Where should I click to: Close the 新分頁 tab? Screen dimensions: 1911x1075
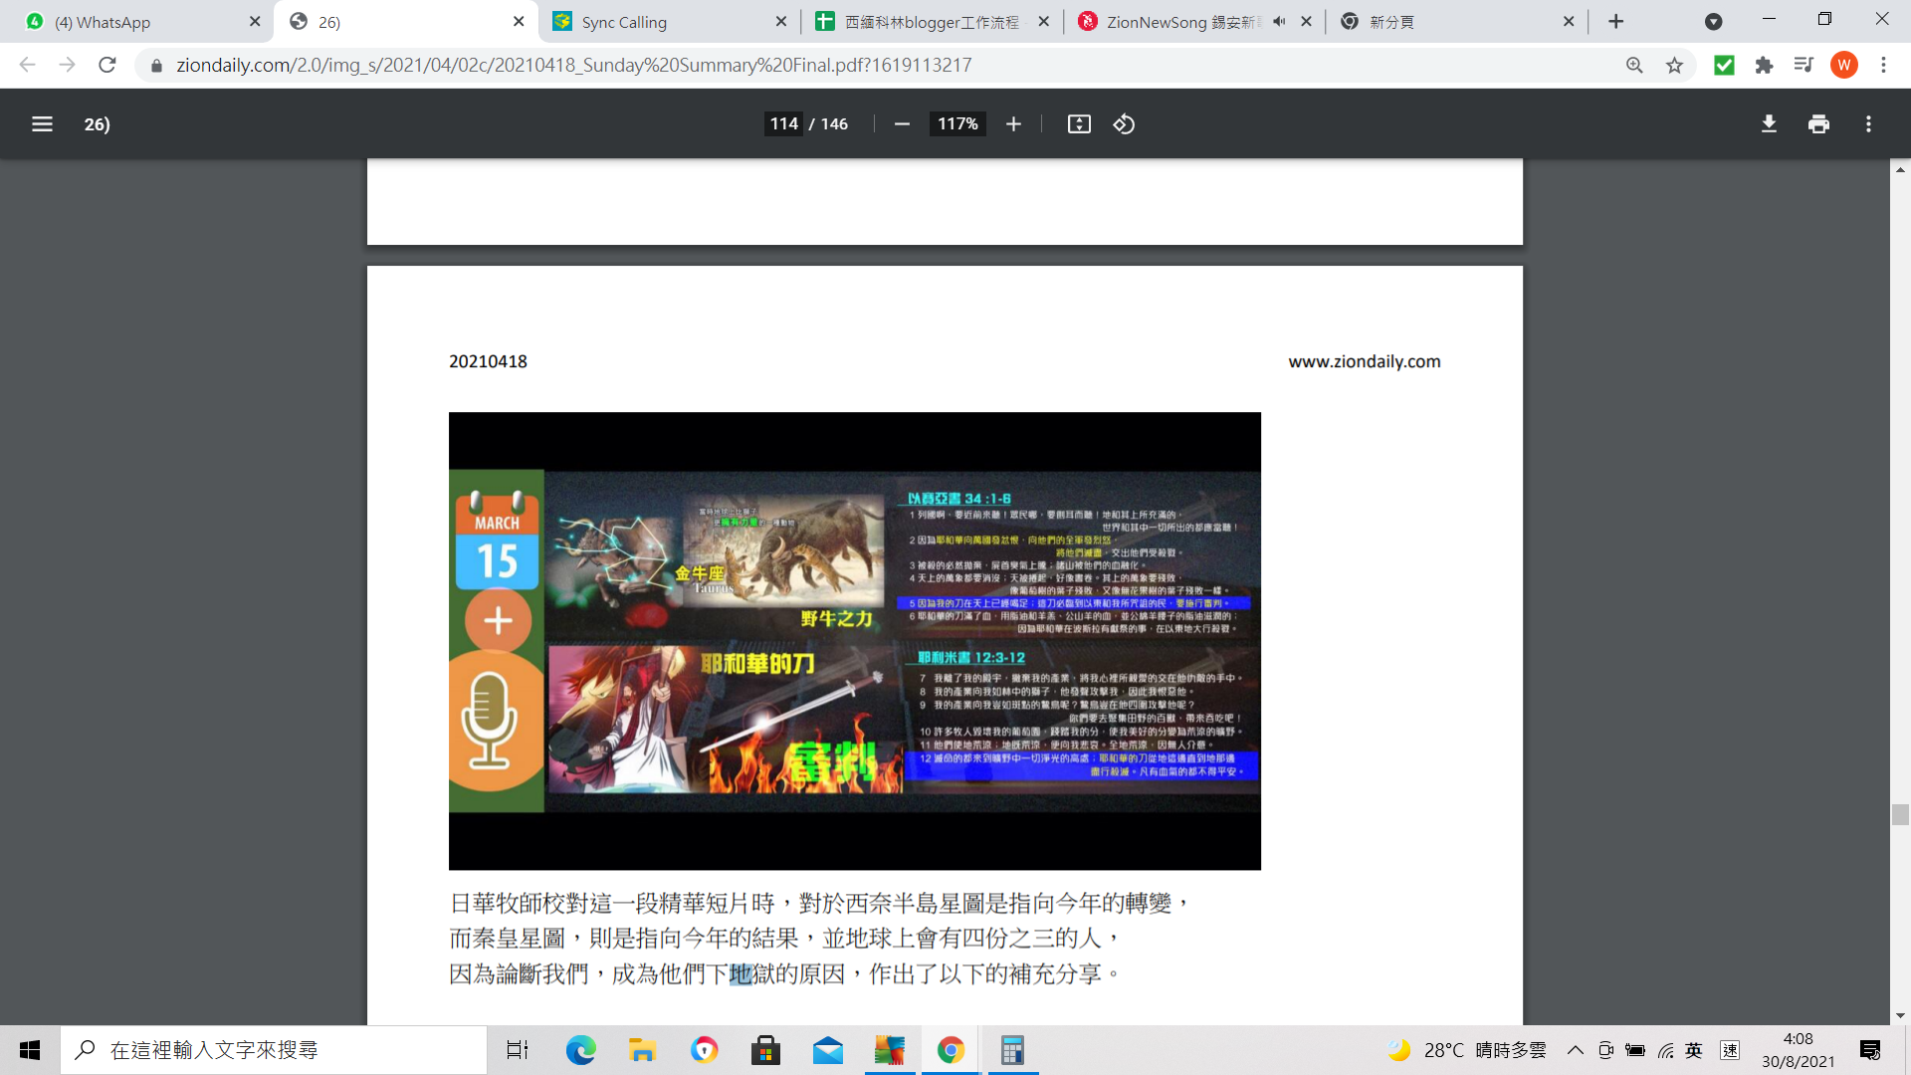1569,22
